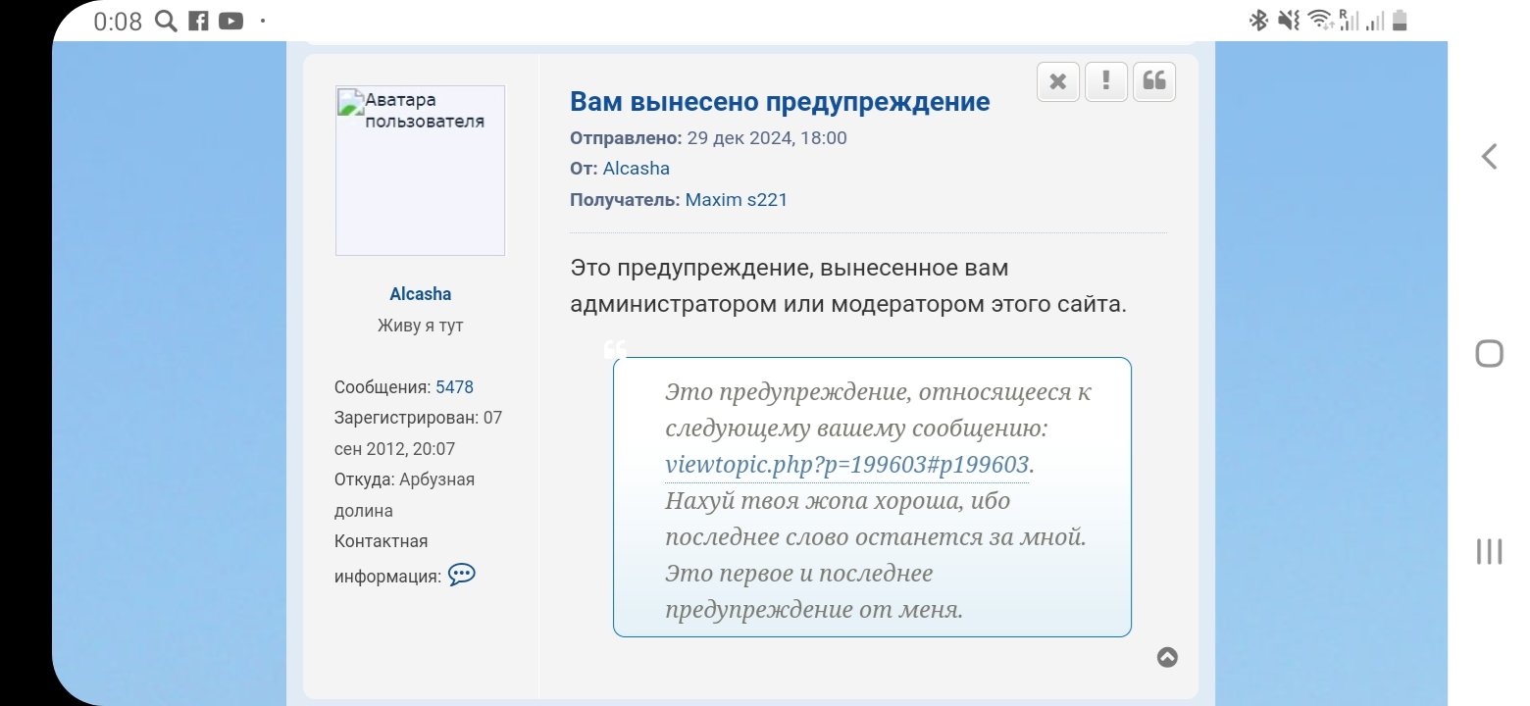
Task: Quote the message with quotation mark button
Action: click(x=1154, y=81)
